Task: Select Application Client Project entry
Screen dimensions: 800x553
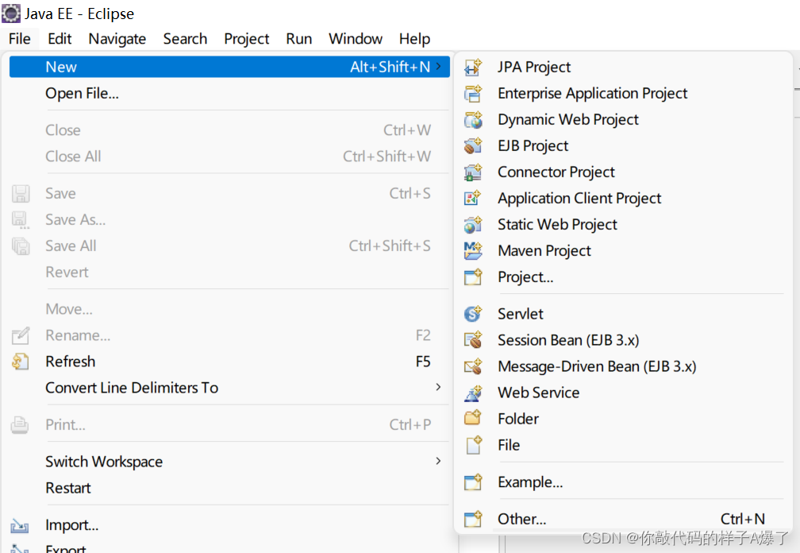Action: pyautogui.click(x=624, y=198)
